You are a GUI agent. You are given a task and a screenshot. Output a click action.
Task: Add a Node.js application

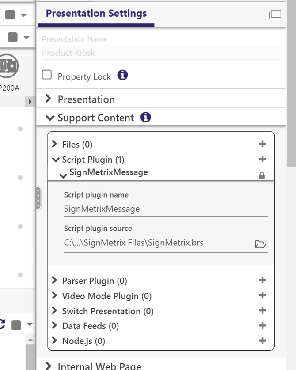pyautogui.click(x=262, y=340)
